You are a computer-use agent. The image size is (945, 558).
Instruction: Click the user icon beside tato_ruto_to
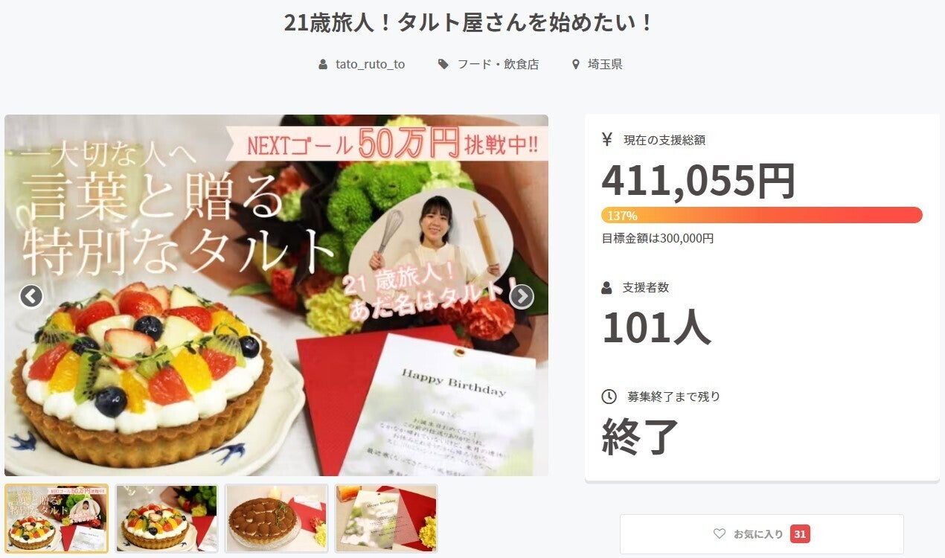[x=323, y=65]
